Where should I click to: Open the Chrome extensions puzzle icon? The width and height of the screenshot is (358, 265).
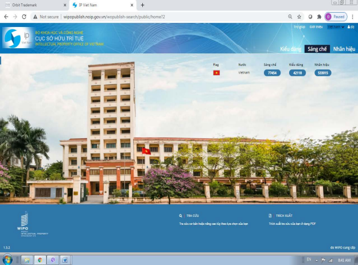[319, 17]
